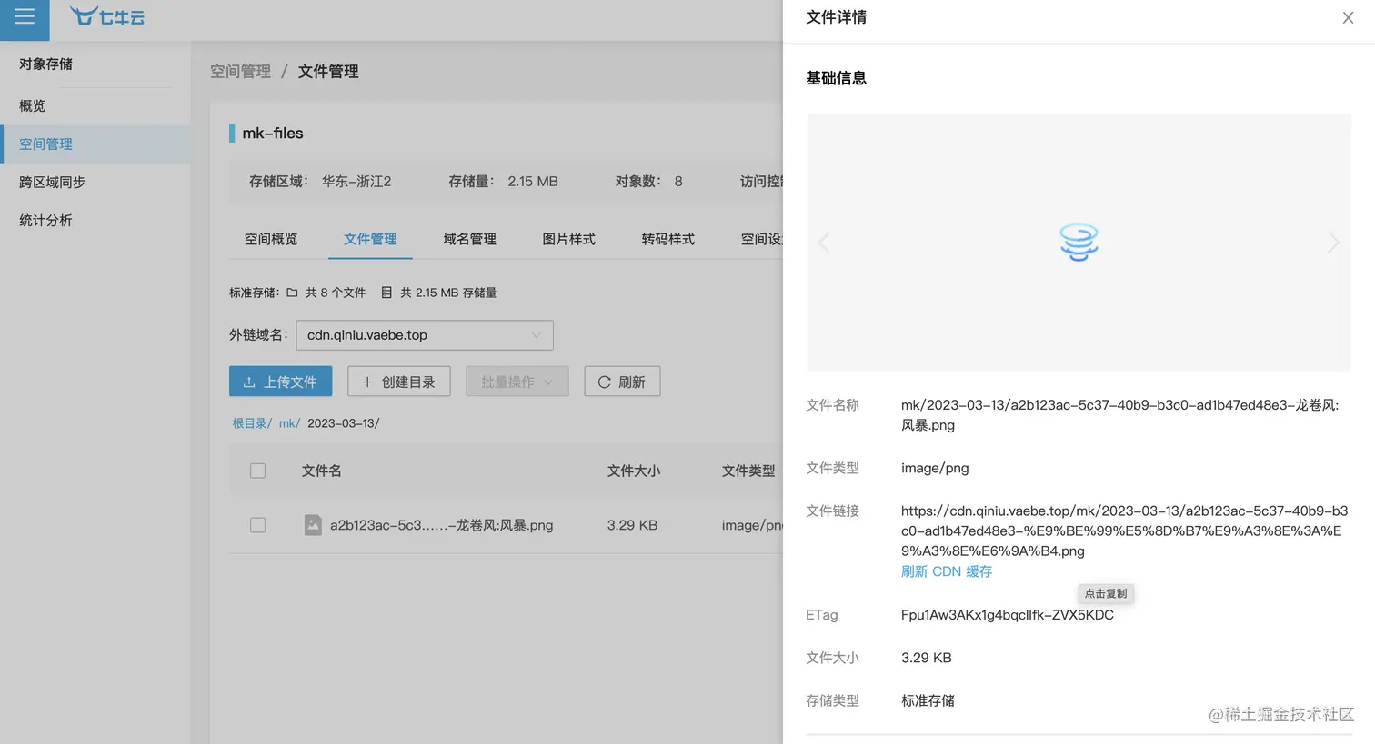1375x744 pixels.
Task: Switch to the 转码样式 tab
Action: click(x=667, y=239)
